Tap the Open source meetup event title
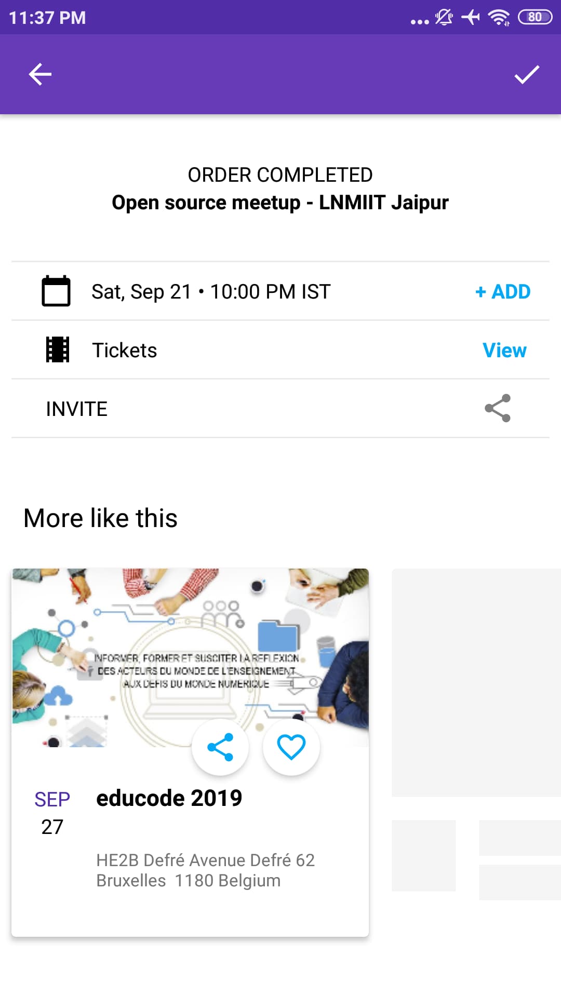 click(280, 203)
